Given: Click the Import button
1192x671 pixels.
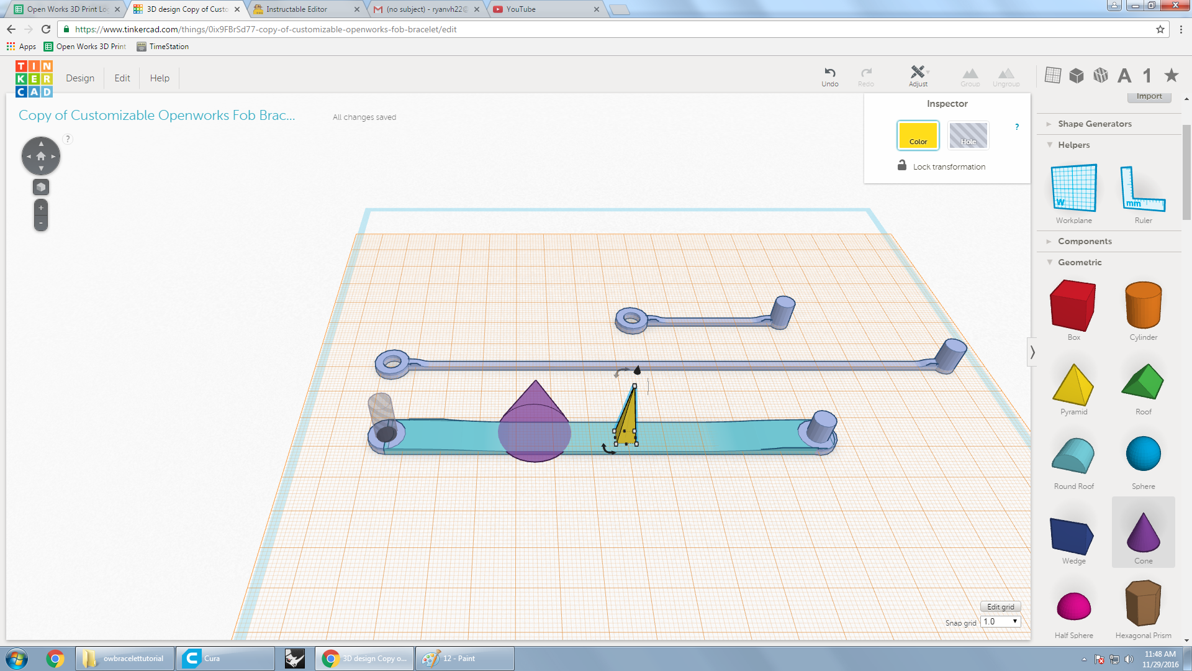Looking at the screenshot, I should point(1149,97).
